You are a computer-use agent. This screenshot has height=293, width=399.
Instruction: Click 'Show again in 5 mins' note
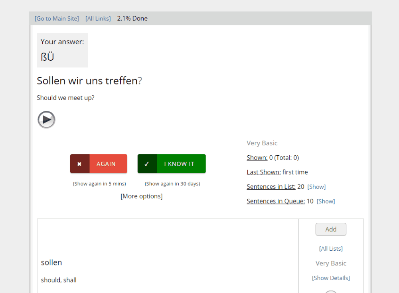pos(99,184)
